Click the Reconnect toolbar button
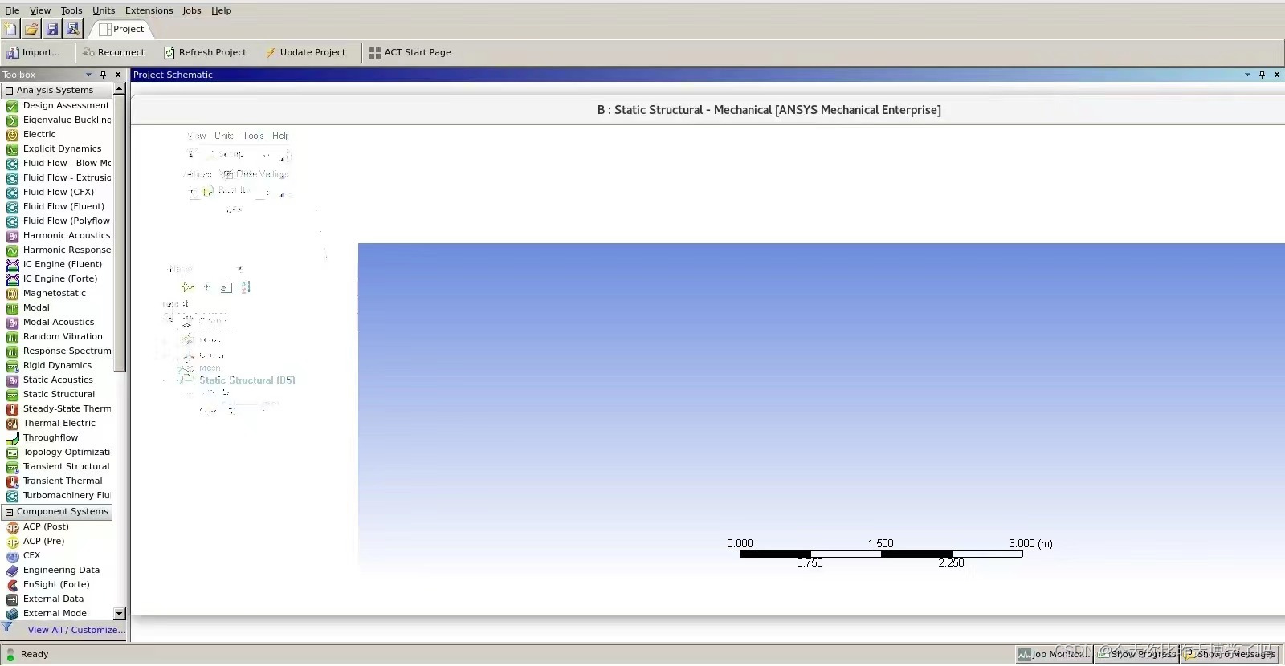1285x666 pixels. click(x=113, y=52)
